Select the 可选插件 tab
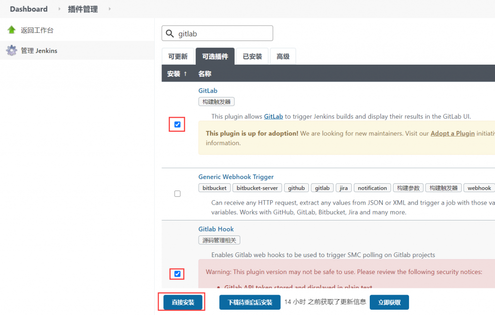495x315 pixels. (215, 56)
